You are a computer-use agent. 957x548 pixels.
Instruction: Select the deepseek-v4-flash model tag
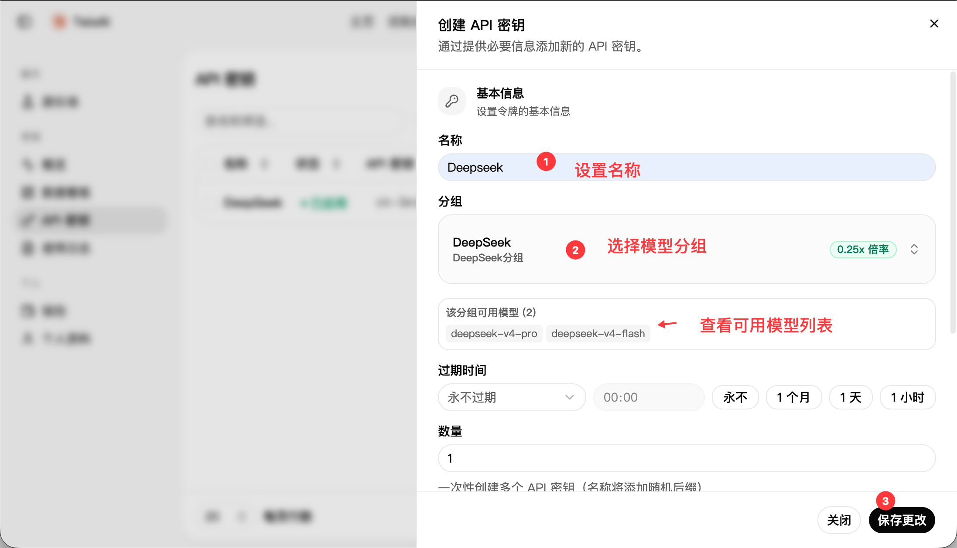click(598, 334)
